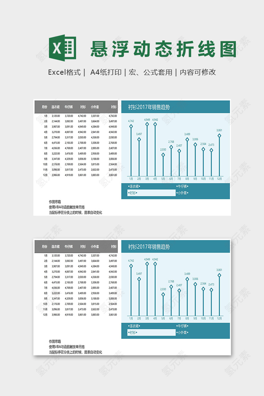Select the 2,564 diamond marker in lower chart
264x396 pixels.
[203, 289]
